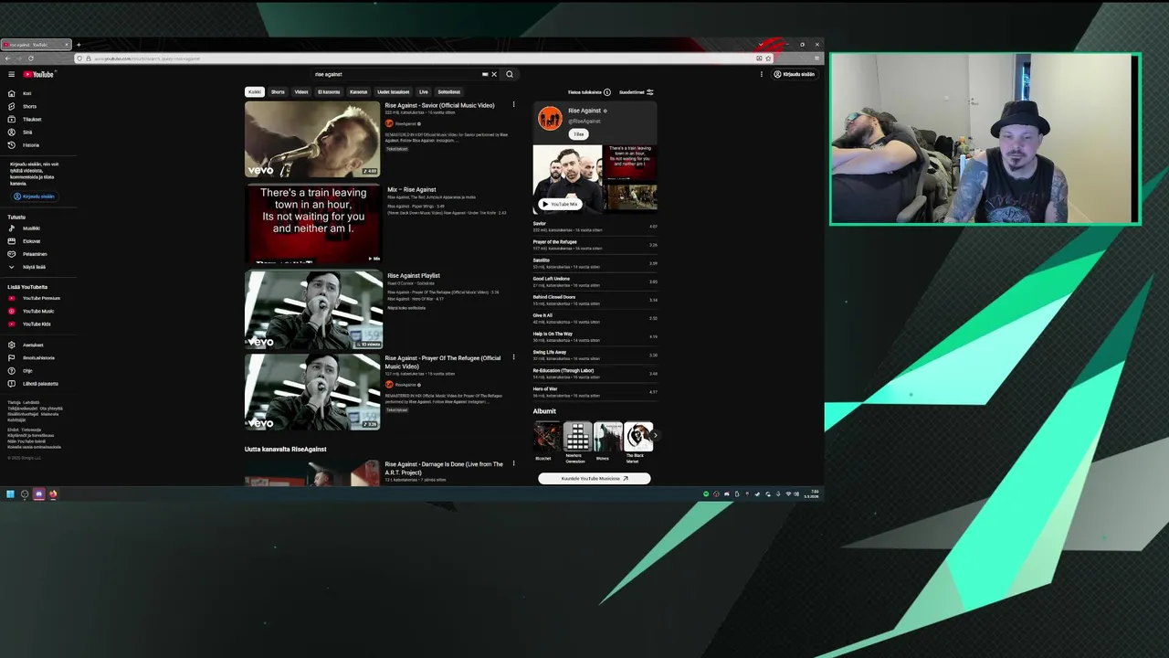
Task: Play the YouTube Mix button on the band photo
Action: (560, 204)
